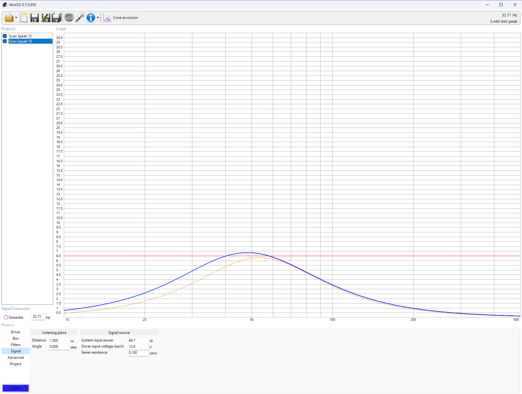Create a new project with blank page icon

click(24, 18)
